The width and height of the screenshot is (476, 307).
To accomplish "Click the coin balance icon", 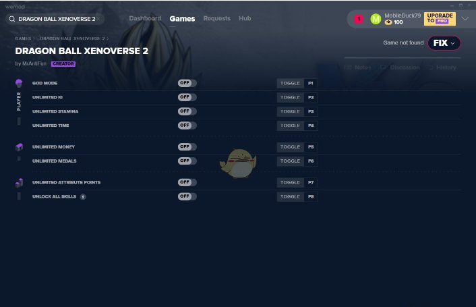I will point(388,22).
